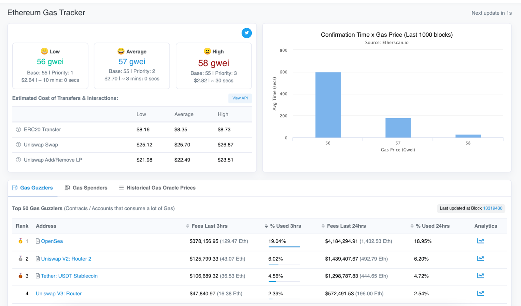Image resolution: width=521 pixels, height=306 pixels.
Task: Open analytics chart icon for Tether: USDT Stablecoin
Action: coord(481,276)
